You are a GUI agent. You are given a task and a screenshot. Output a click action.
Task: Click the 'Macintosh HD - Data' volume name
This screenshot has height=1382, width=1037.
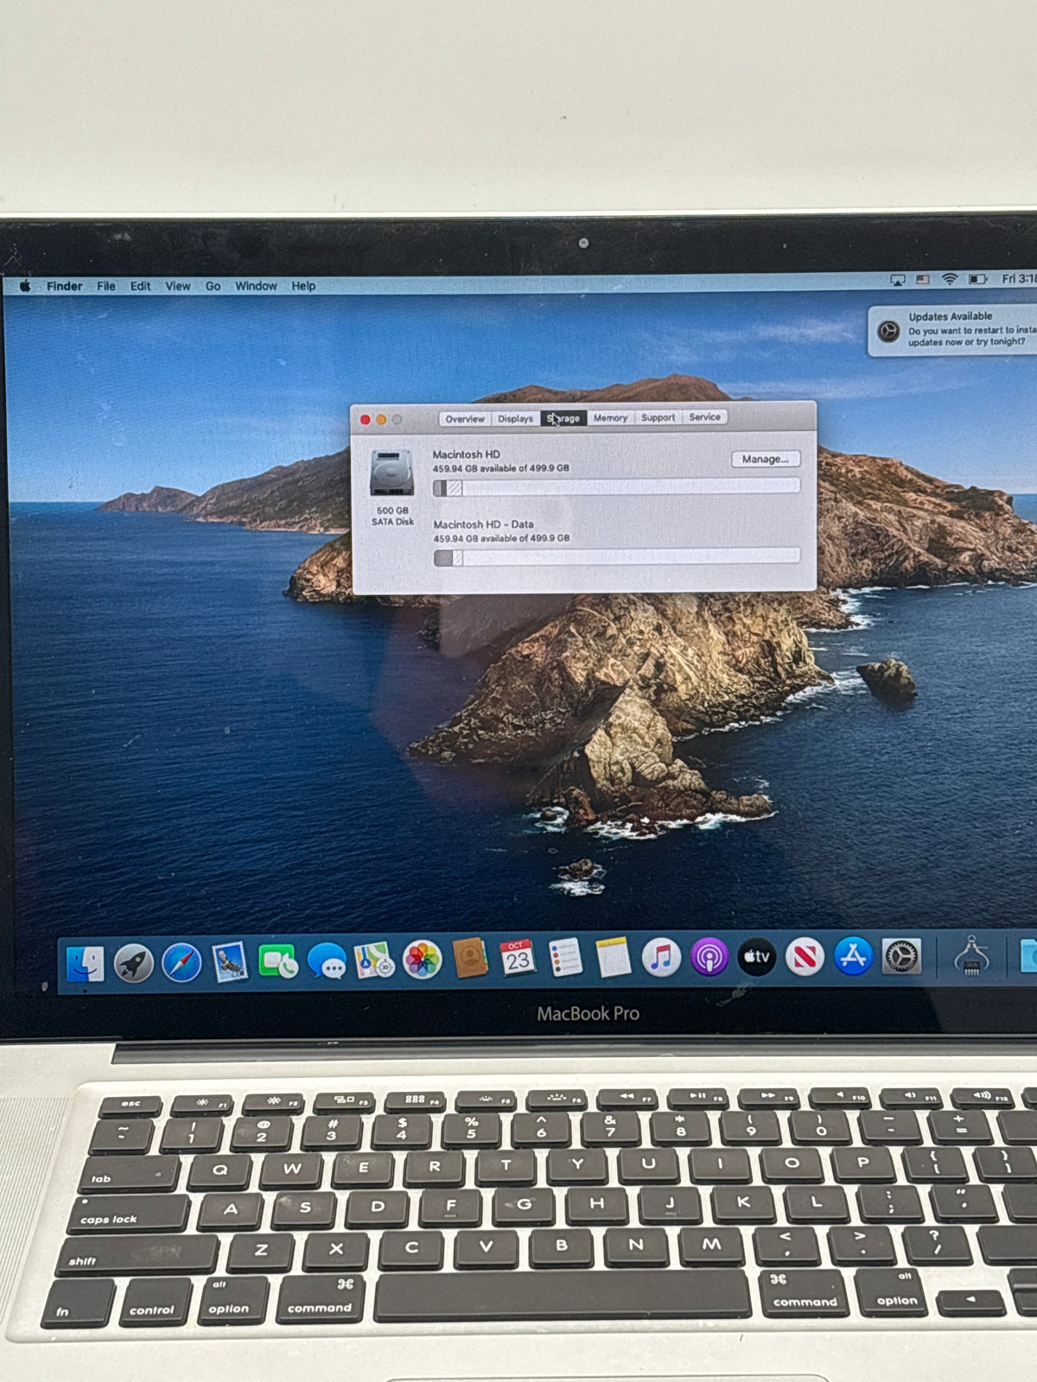[483, 524]
